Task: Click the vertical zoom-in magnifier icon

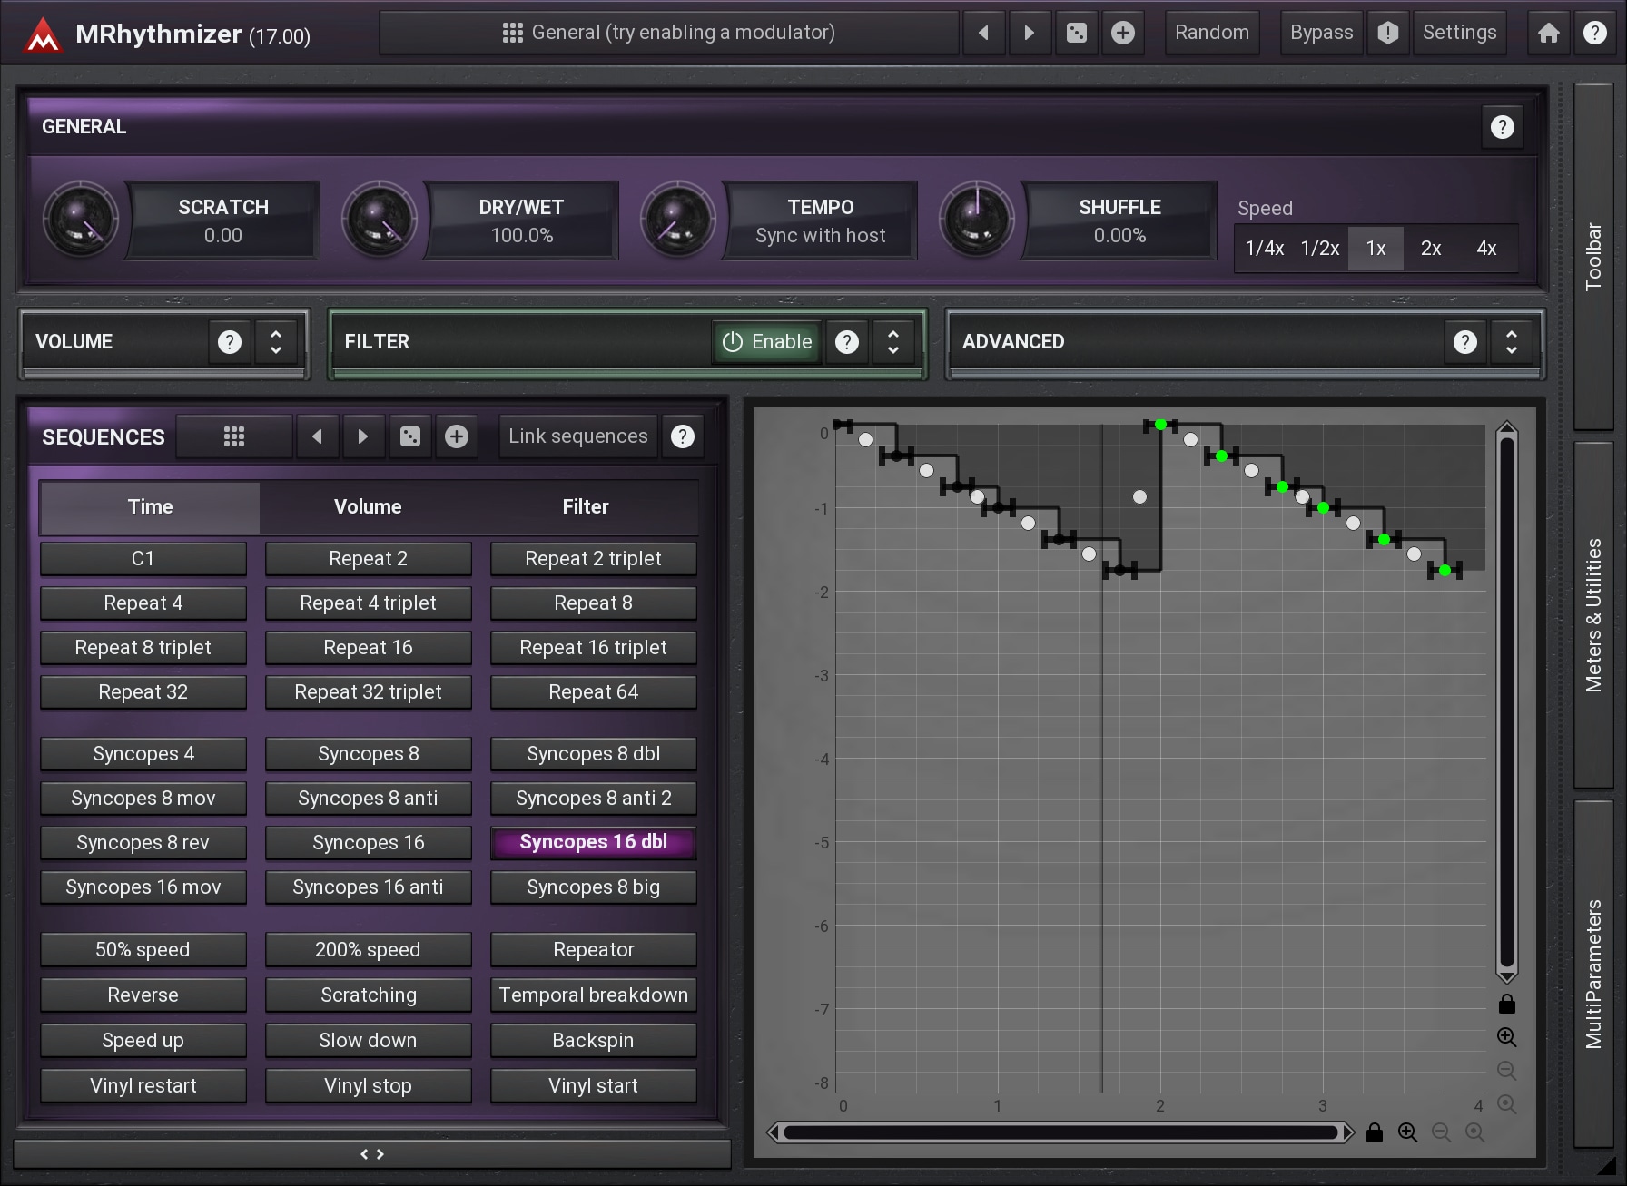Action: [1506, 1036]
